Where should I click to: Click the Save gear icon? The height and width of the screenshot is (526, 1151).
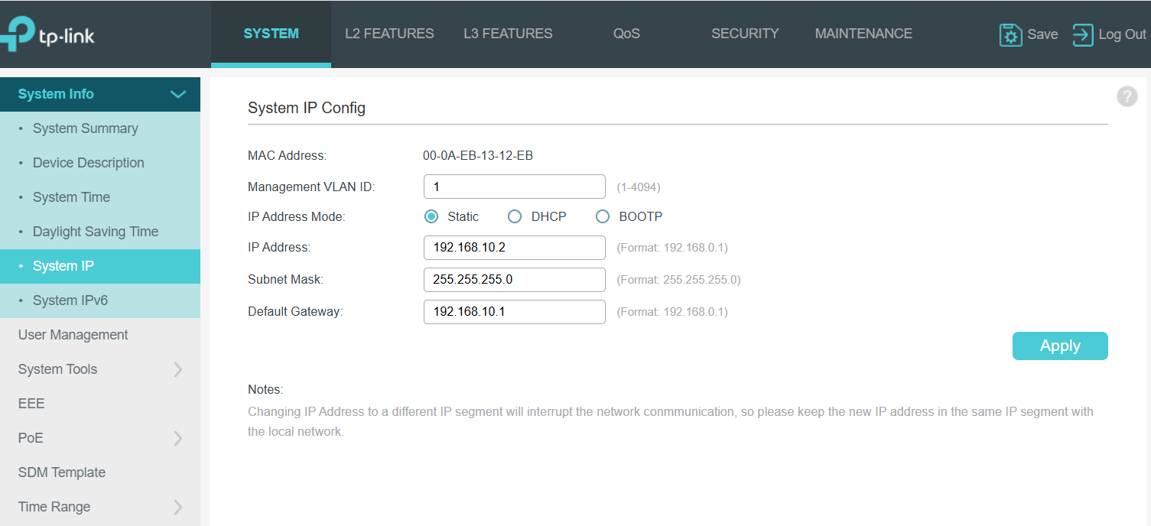[1010, 34]
